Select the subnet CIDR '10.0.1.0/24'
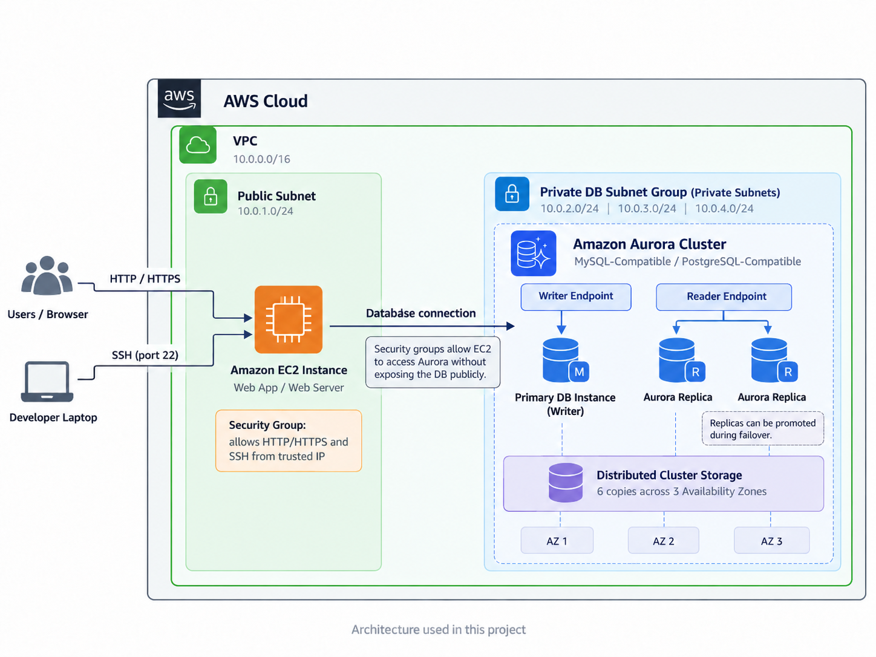 pyautogui.click(x=266, y=211)
